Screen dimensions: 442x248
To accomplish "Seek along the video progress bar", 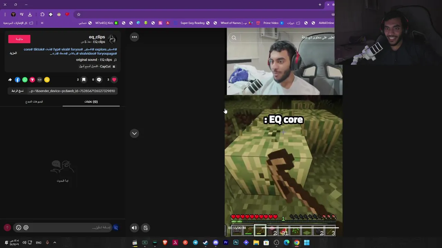I will (x=283, y=228).
